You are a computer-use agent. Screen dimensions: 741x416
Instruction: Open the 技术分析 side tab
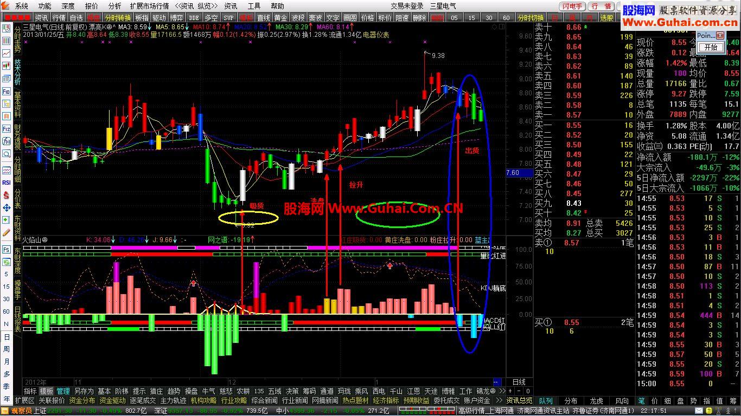(x=17, y=73)
